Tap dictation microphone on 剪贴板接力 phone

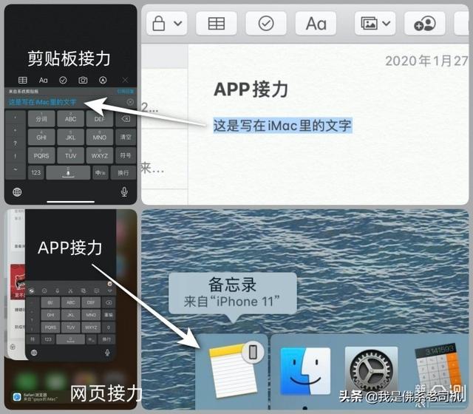[x=124, y=192]
